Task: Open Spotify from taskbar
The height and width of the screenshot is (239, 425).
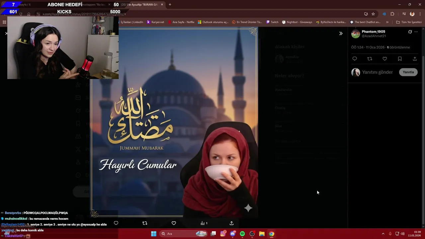Action: click(242, 234)
